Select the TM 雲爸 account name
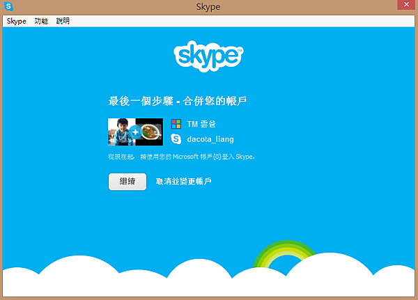The image size is (418, 300). click(201, 124)
